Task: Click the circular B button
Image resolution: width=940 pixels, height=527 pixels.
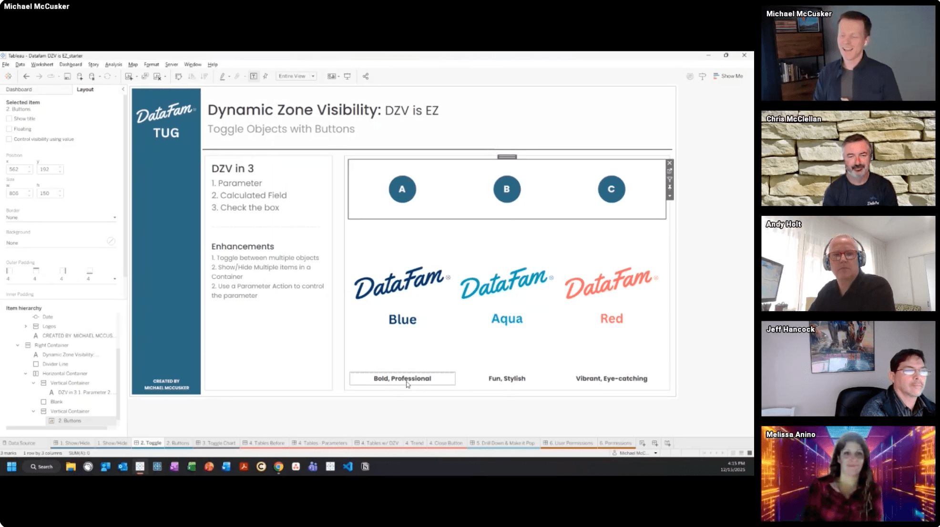Action: pos(507,189)
